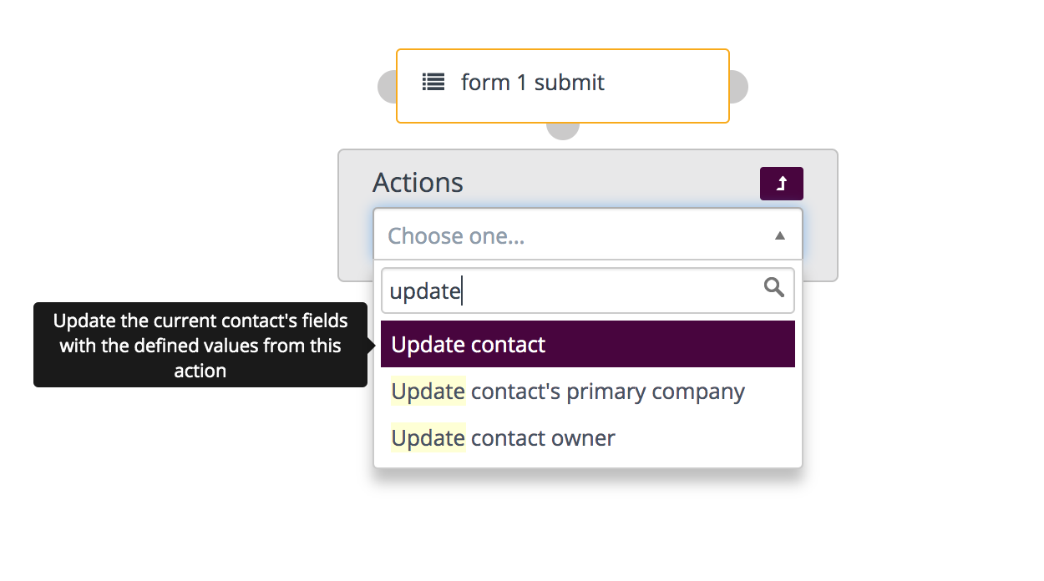Choose Update contact's primary company
The height and width of the screenshot is (581, 1044).
[x=587, y=392]
